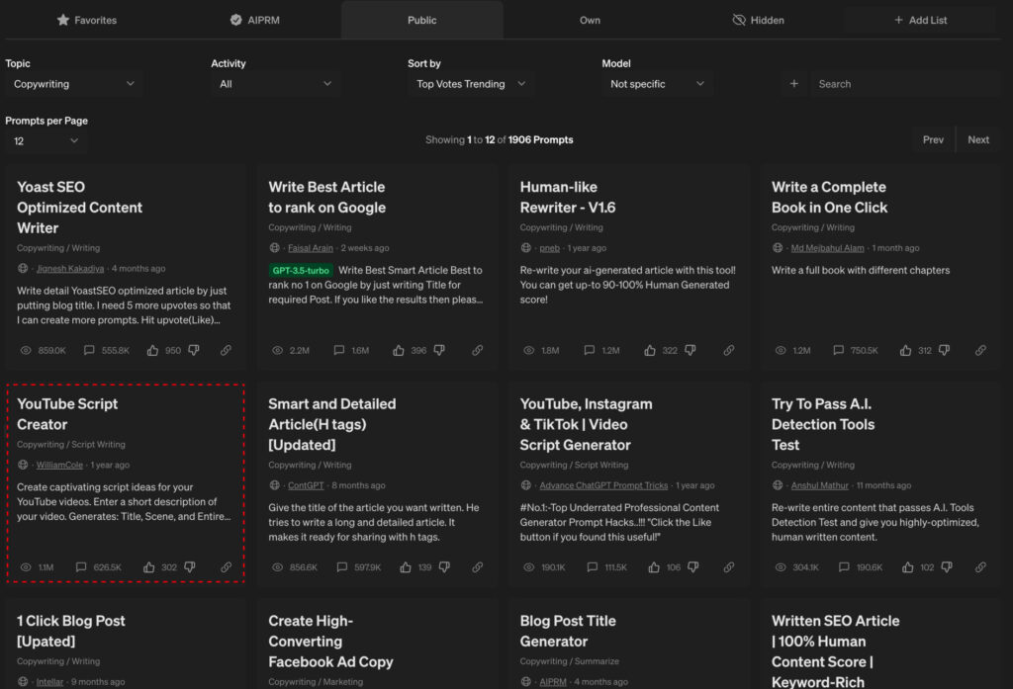Visit author profile pneb
The image size is (1013, 689).
click(x=549, y=248)
